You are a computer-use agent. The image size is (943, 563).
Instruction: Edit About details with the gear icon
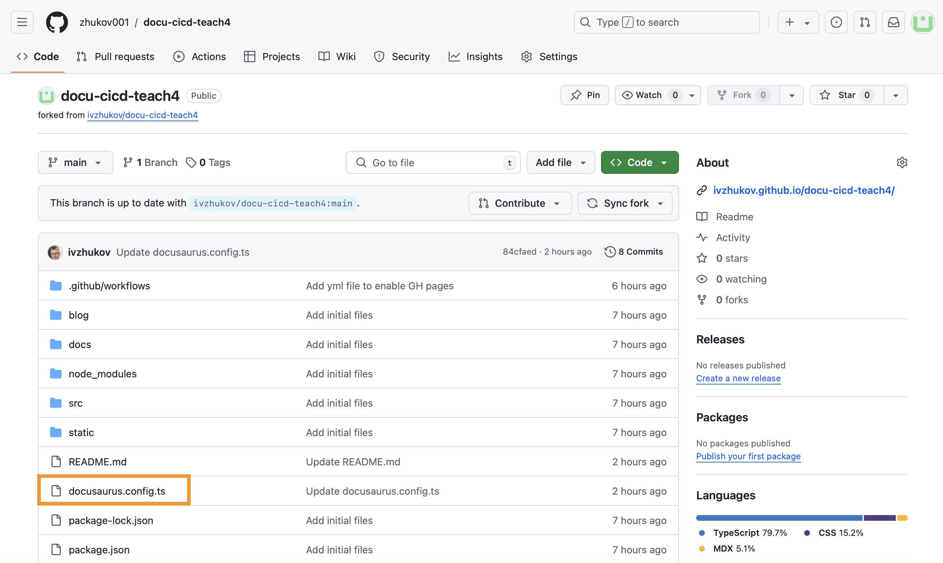coord(902,162)
